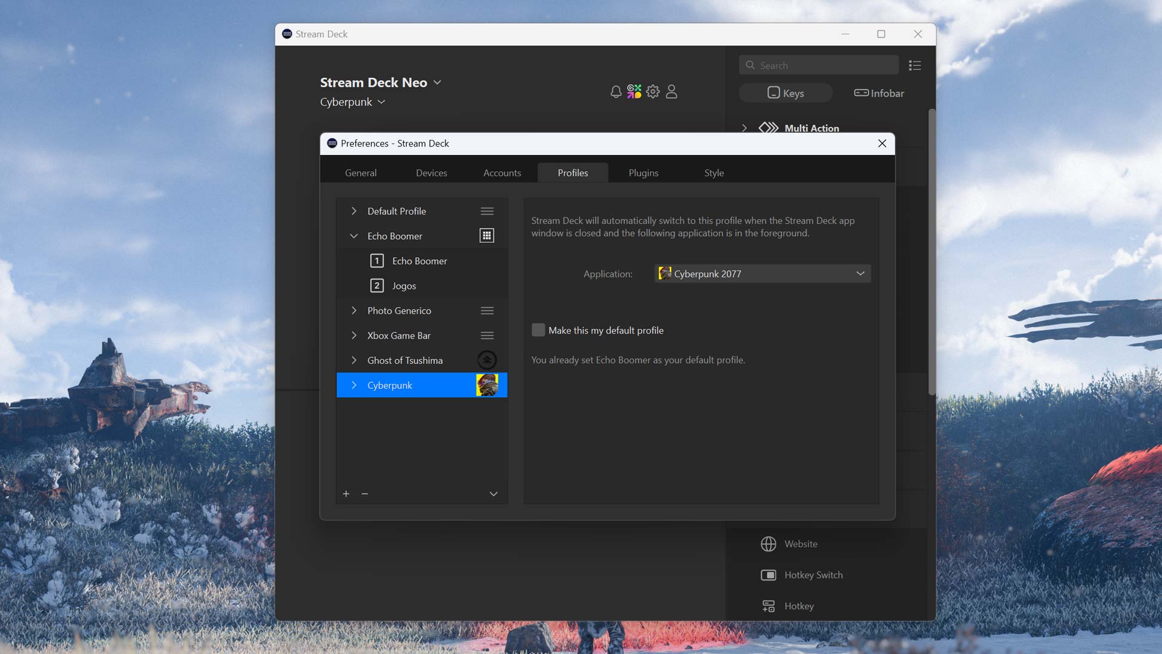Click the Cyberpunk profile thumbnail icon
This screenshot has height=654, width=1162.
[x=487, y=385]
